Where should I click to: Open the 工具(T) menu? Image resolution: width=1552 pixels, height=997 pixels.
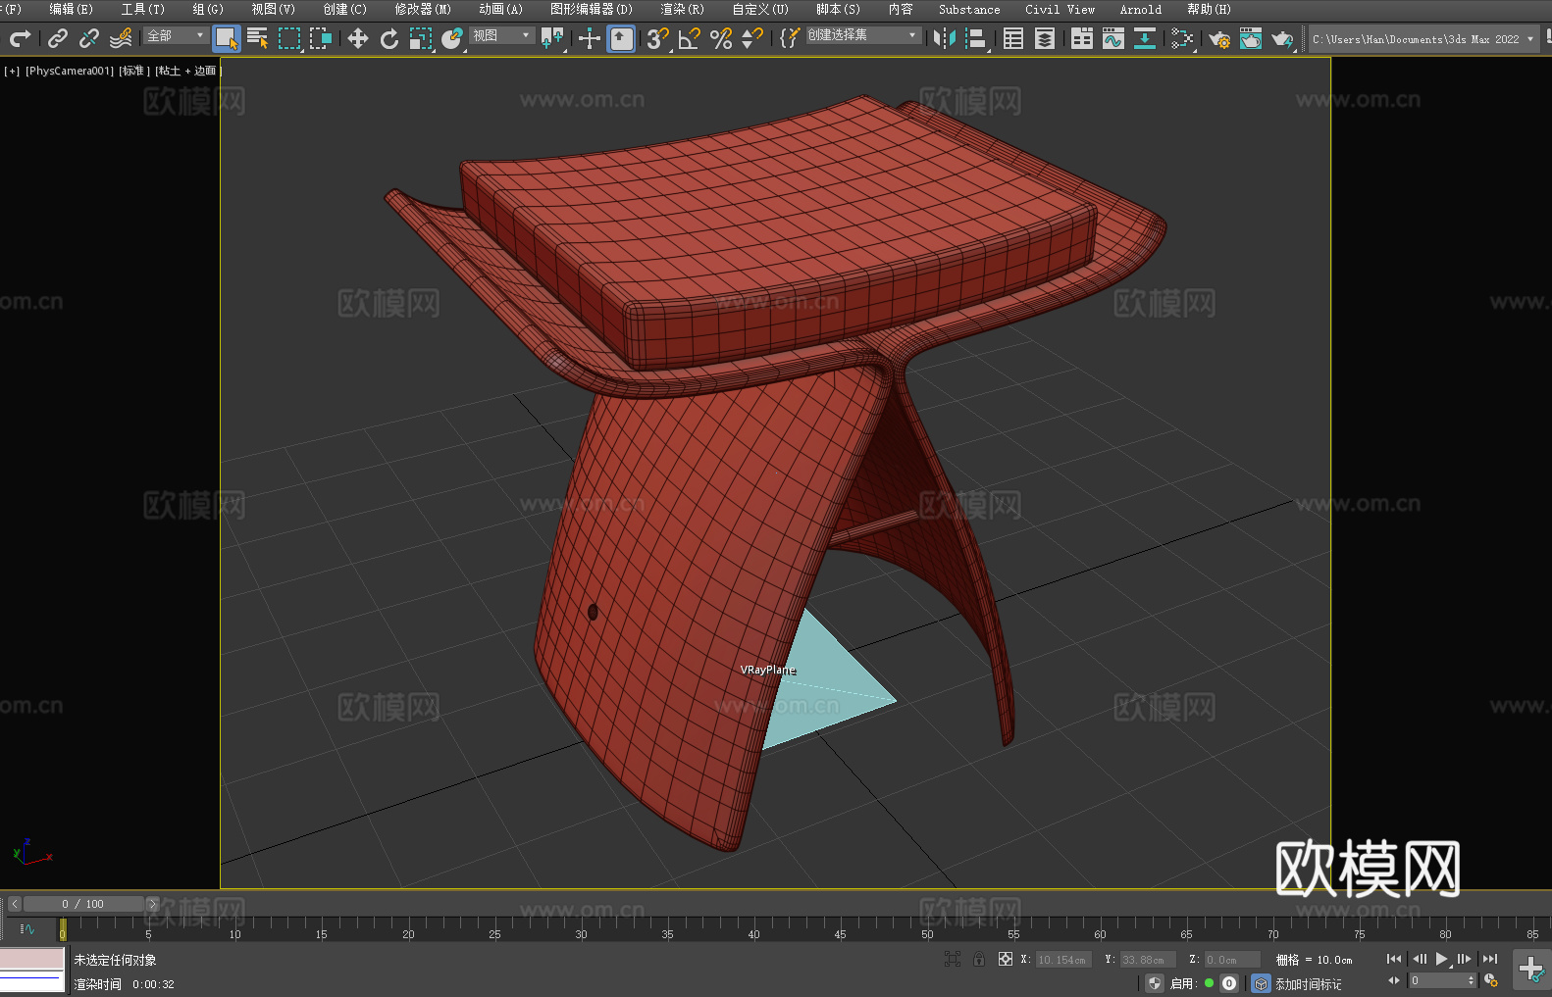coord(142,9)
